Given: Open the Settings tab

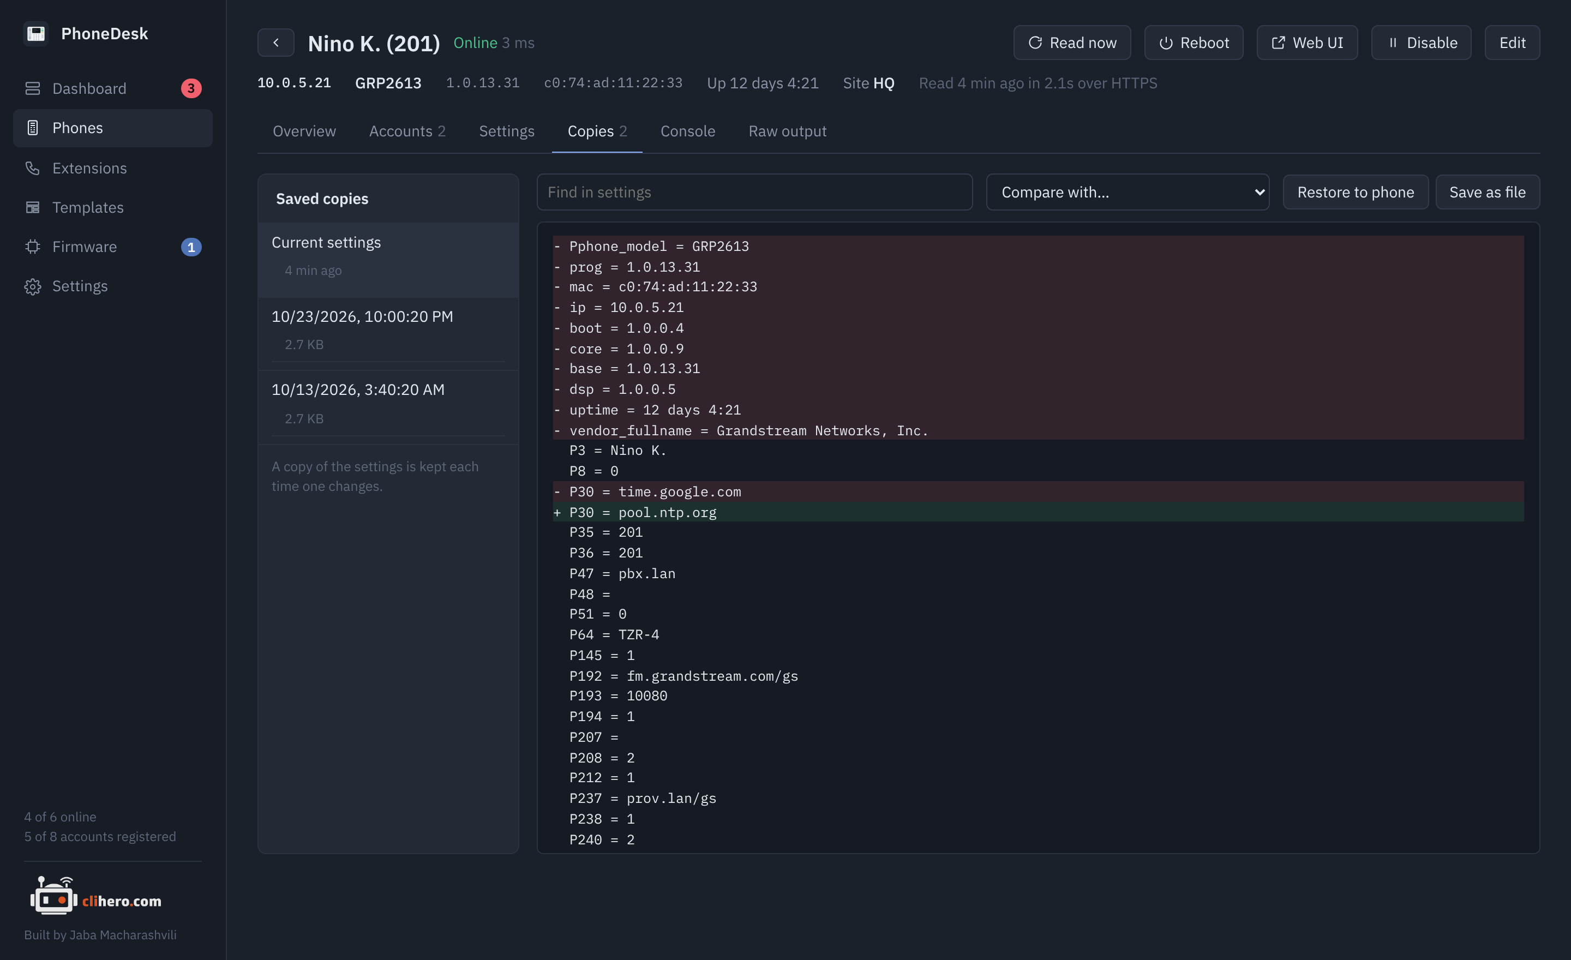Looking at the screenshot, I should click(506, 131).
